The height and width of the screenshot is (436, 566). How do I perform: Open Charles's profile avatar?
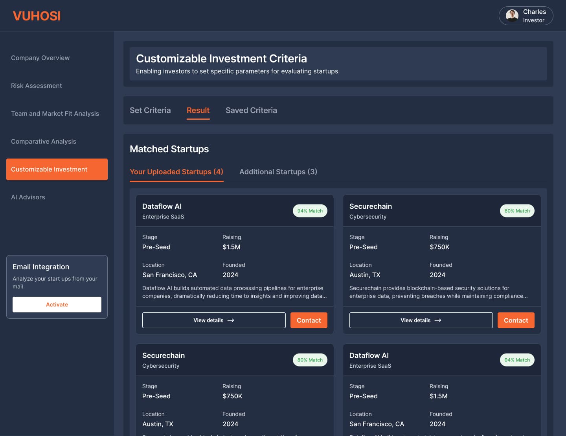(x=512, y=16)
